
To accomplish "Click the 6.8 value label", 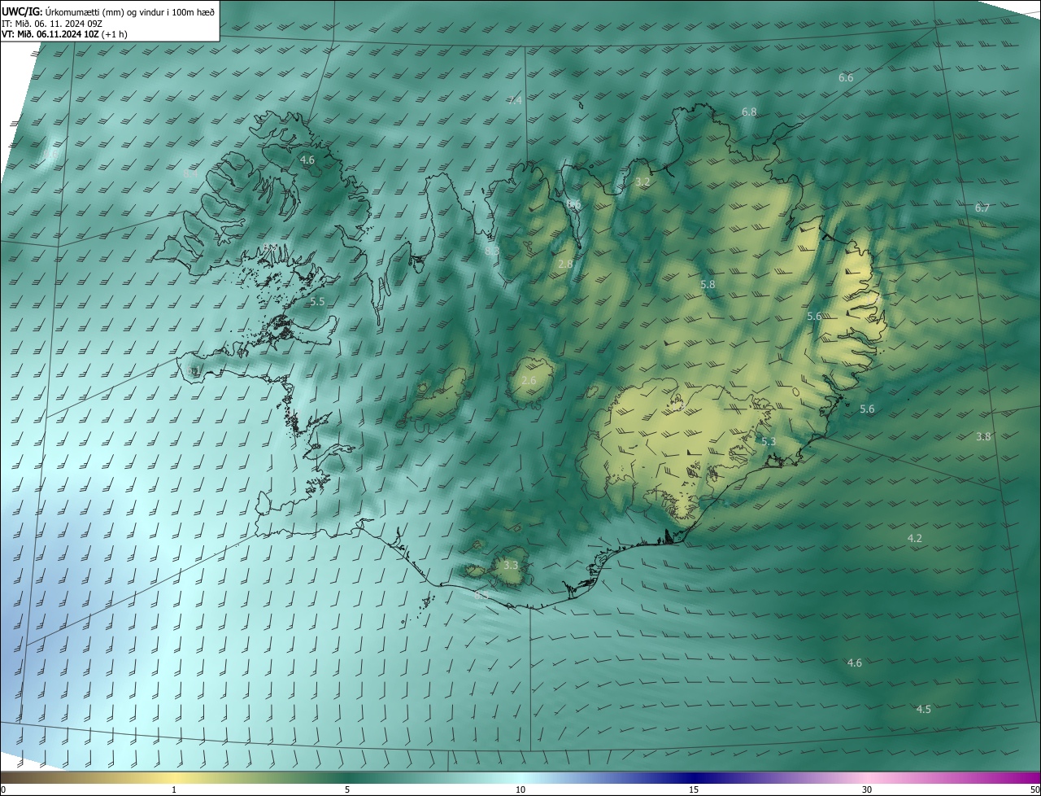I will tap(749, 112).
